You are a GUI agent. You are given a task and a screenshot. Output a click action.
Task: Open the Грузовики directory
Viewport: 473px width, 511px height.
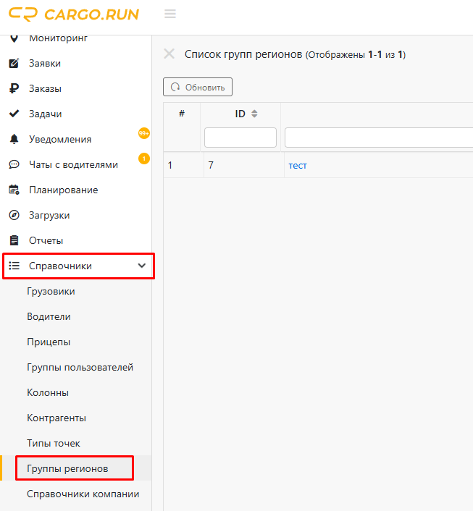pyautogui.click(x=51, y=292)
